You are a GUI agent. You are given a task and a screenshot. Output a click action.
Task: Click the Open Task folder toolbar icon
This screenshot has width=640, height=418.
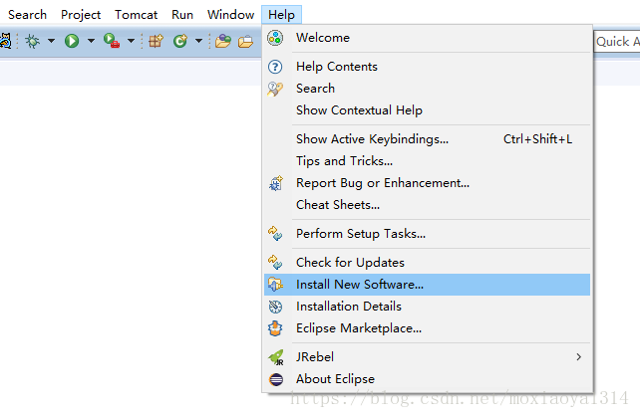click(245, 42)
